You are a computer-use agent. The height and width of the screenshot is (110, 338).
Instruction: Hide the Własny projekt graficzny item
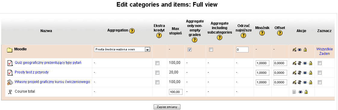(305, 82)
